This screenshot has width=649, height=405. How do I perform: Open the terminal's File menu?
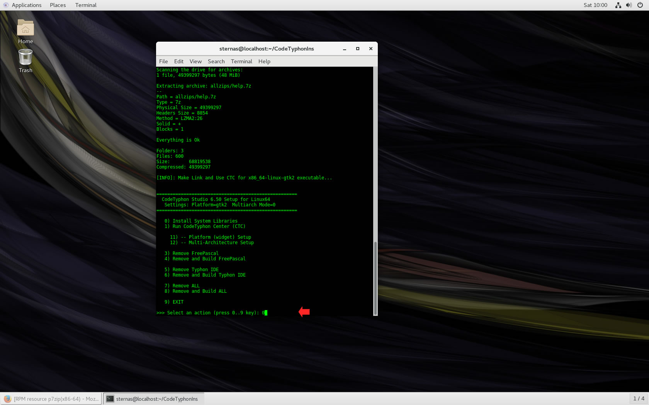(x=163, y=61)
